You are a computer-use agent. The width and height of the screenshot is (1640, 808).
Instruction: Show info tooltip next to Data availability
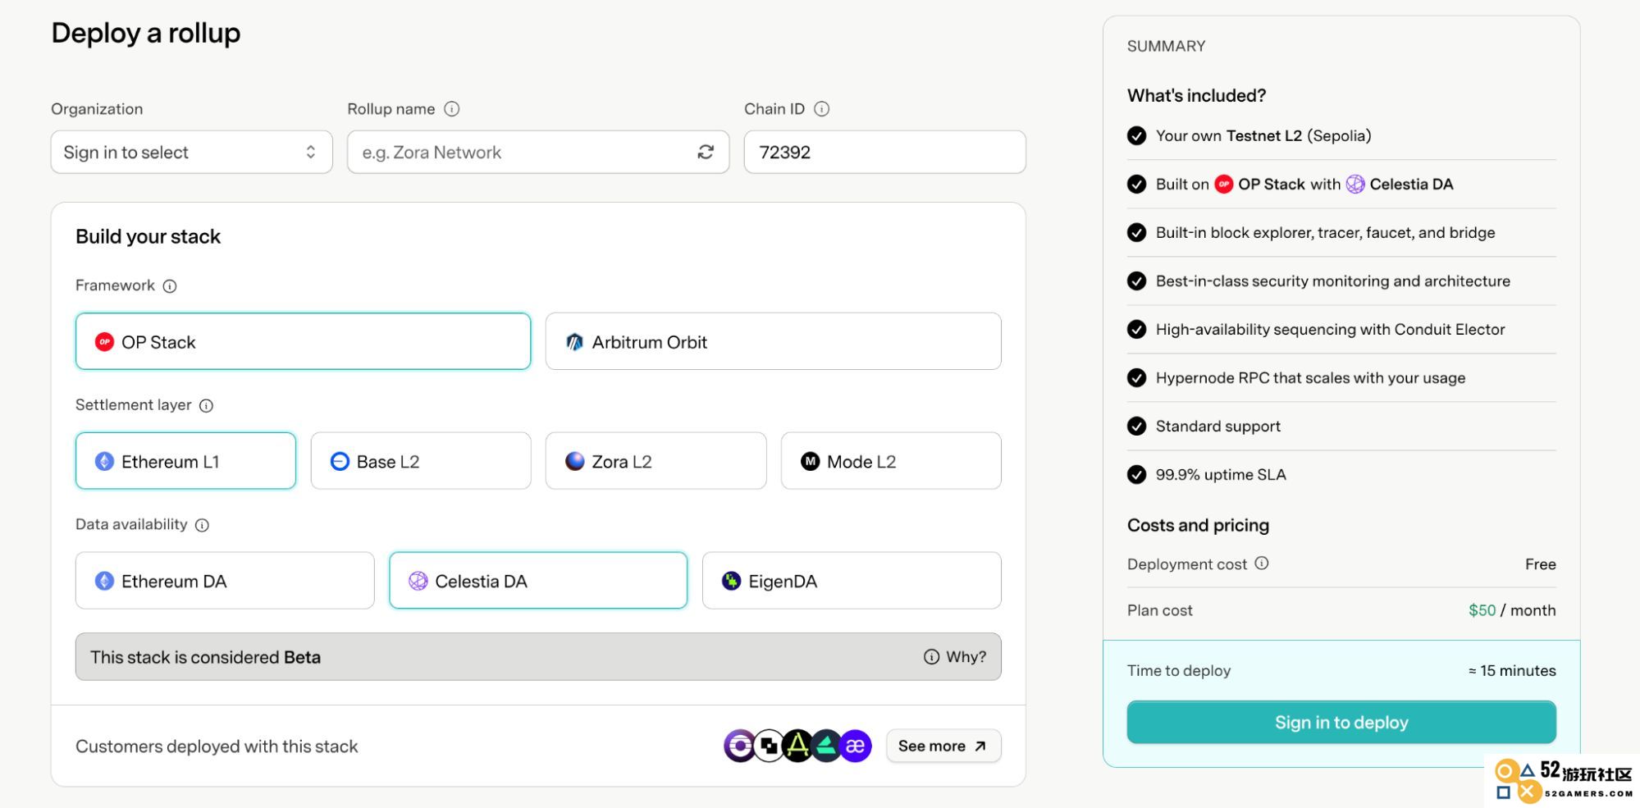pyautogui.click(x=203, y=525)
